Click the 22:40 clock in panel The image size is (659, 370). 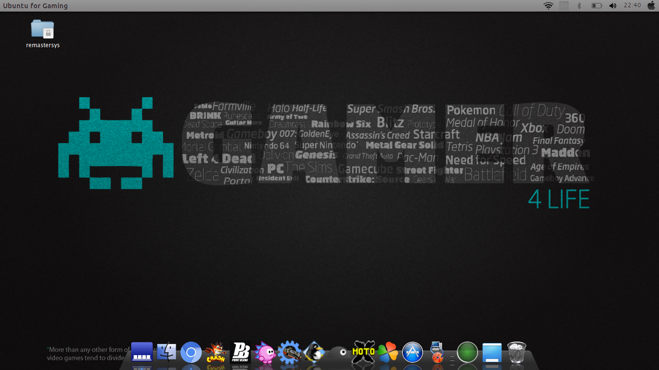(x=632, y=5)
